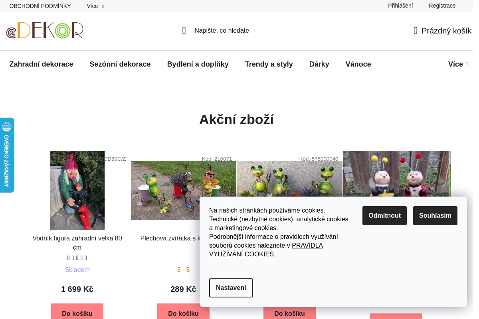Click the Přihlášení login link
Screen dimensions: 479x319
(400, 6)
